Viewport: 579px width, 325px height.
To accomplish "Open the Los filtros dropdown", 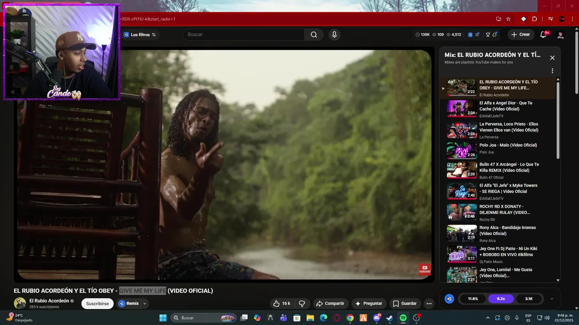I will 140,35.
